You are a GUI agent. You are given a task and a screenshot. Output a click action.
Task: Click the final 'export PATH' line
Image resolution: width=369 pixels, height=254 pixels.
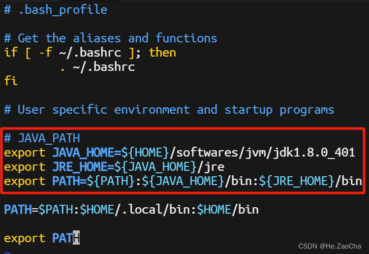coord(42,238)
